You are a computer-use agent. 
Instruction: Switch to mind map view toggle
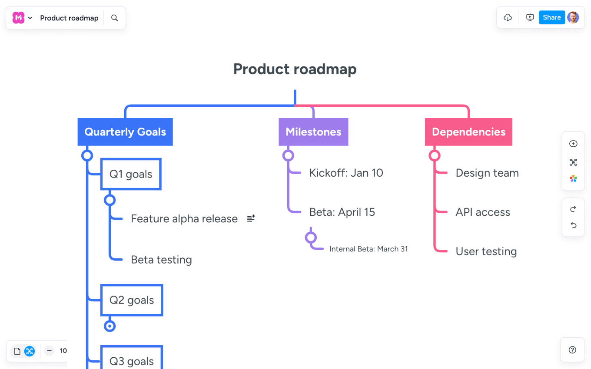point(30,351)
